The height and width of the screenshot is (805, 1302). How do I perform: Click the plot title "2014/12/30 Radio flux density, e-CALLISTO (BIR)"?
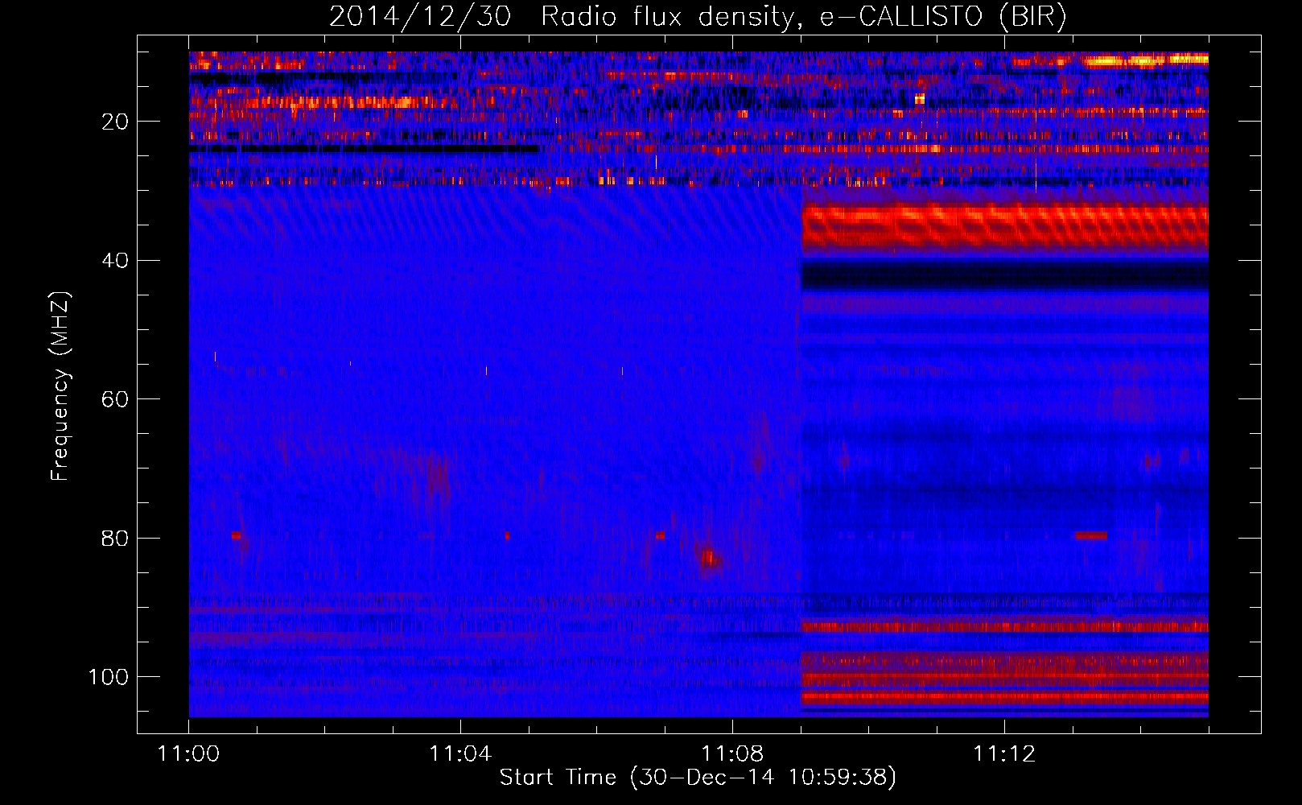(698, 17)
